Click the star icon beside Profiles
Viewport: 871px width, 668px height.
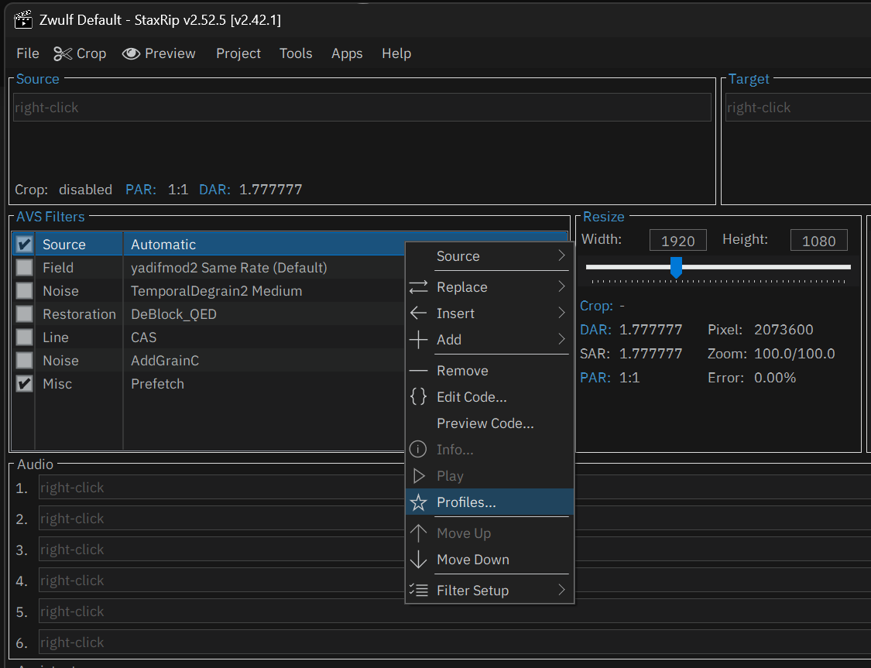[x=418, y=502]
